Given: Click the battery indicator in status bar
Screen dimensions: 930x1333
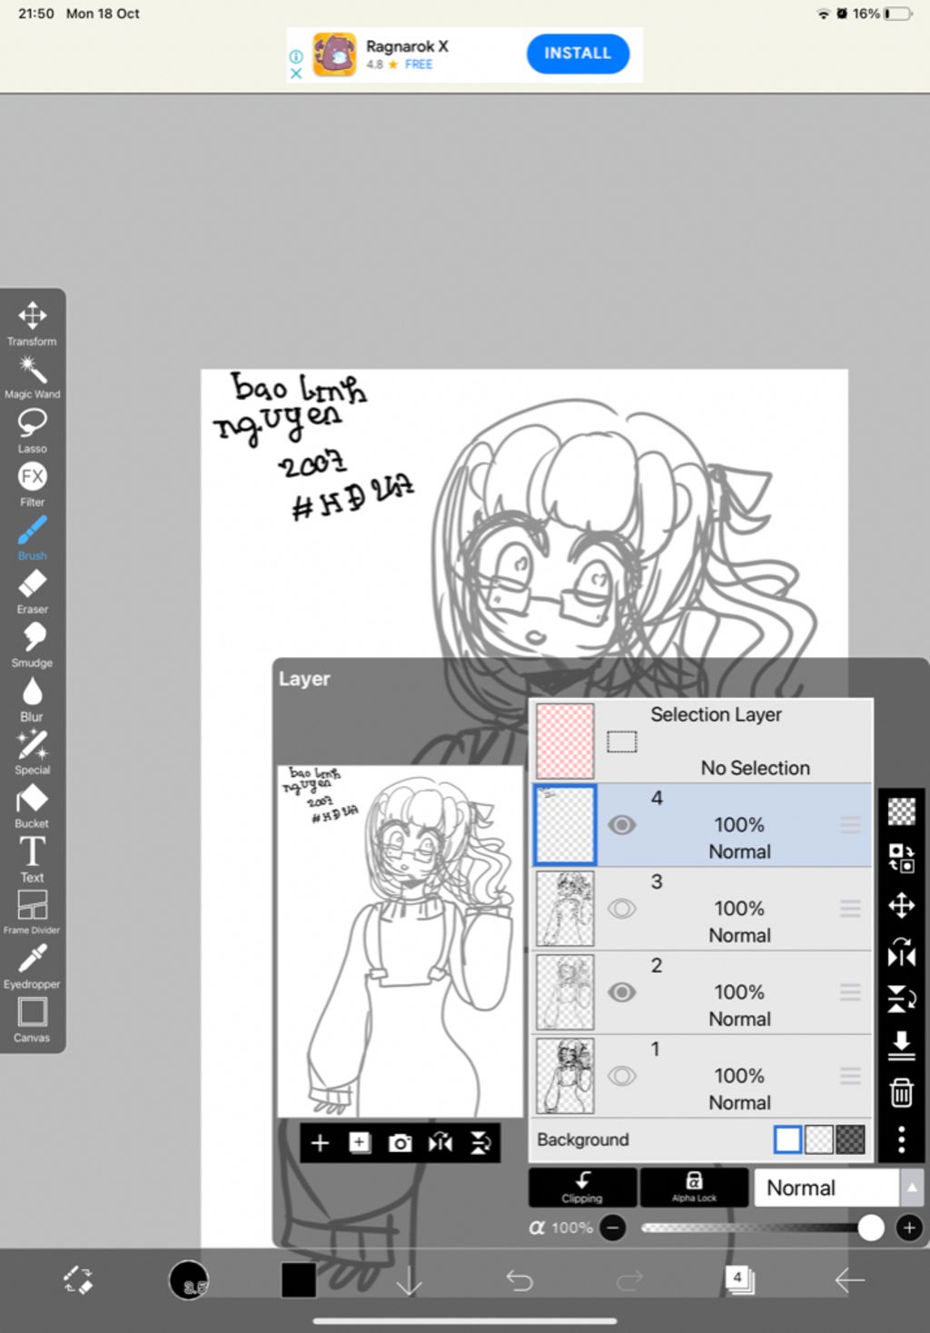Looking at the screenshot, I should tap(899, 14).
